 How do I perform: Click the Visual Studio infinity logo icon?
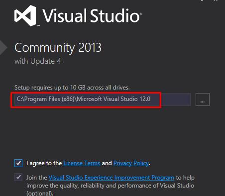coord(25,16)
